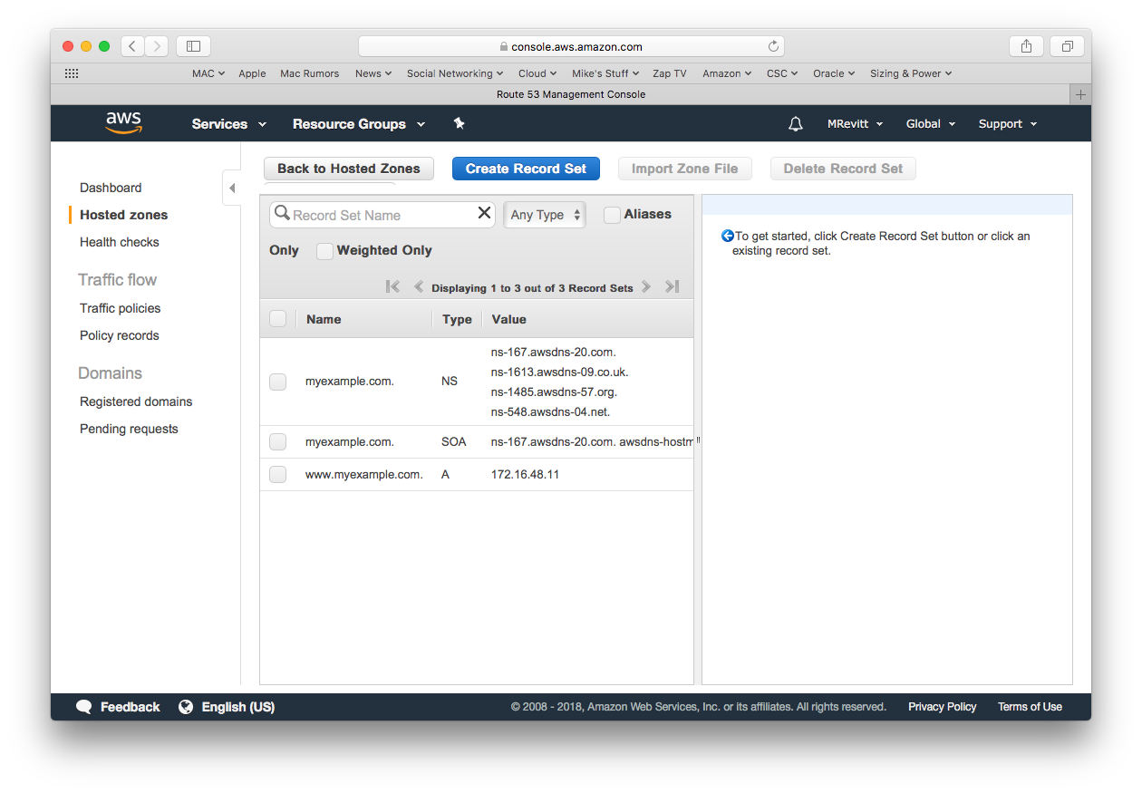1142x793 pixels.
Task: Open Dashboard in the sidebar
Action: click(x=111, y=188)
